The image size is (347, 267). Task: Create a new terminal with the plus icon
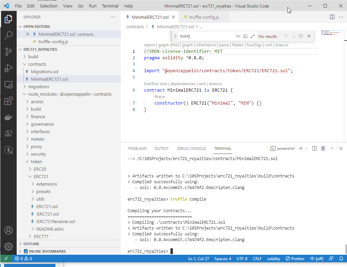tap(301, 148)
